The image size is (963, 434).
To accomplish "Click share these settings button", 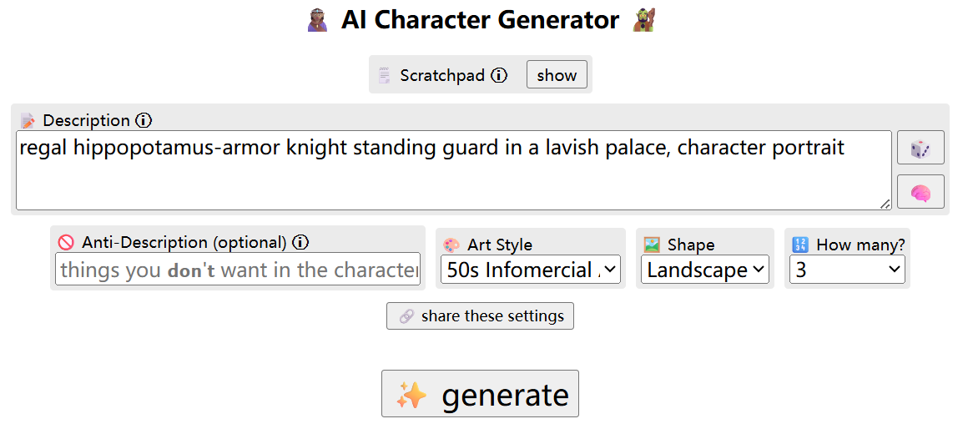I will 481,316.
